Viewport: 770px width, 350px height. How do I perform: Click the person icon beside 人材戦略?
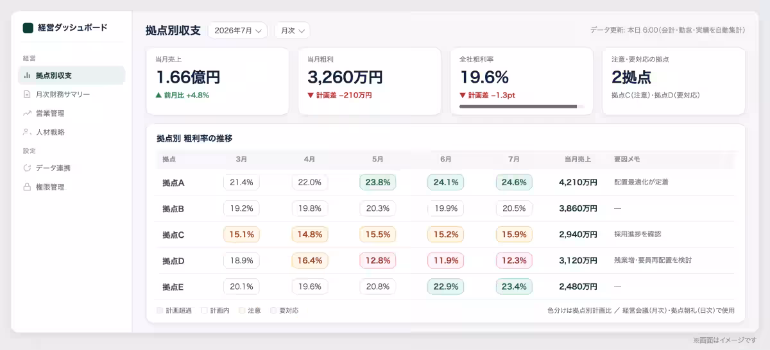(27, 132)
